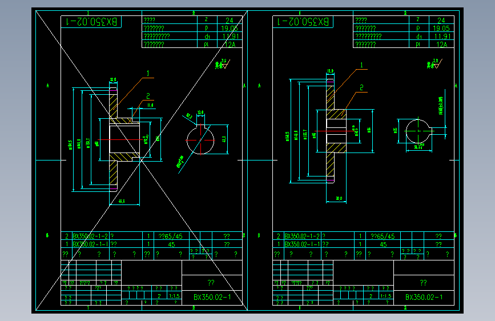Click the ??65/45 material cell on uncrossed sheet
This screenshot has width=495, height=321.
(x=383, y=236)
